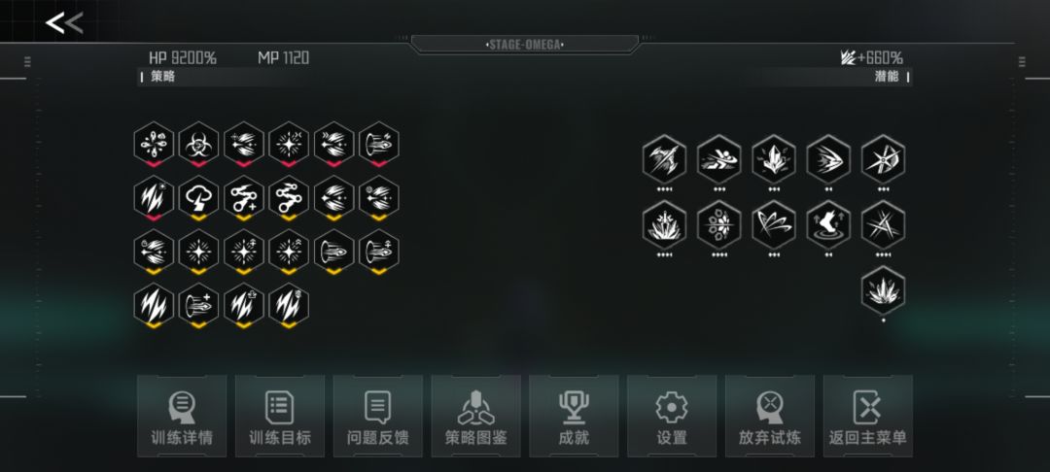
Task: Select the boot jump potential icon
Action: [828, 225]
